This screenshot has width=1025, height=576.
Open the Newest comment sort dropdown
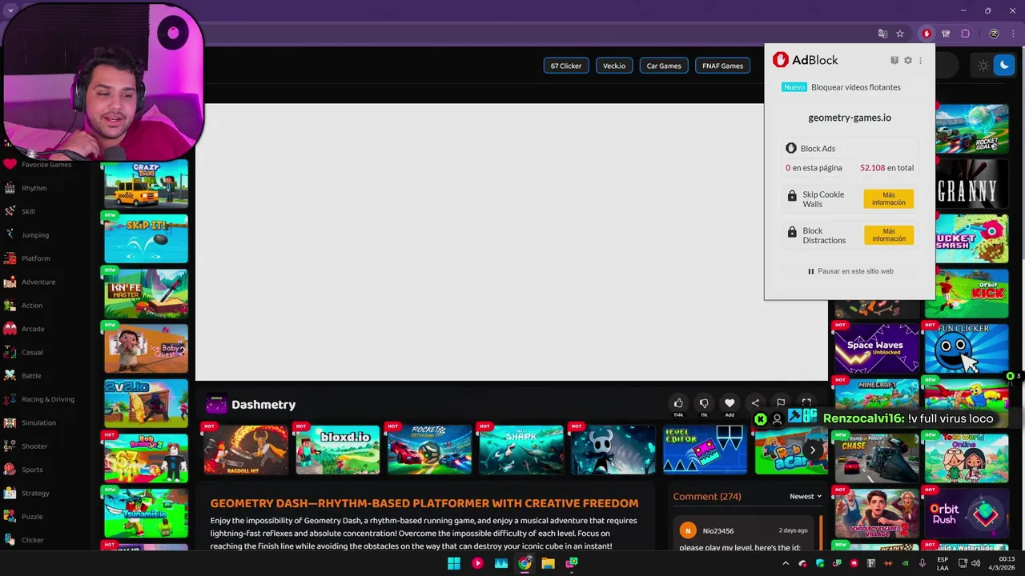(806, 496)
